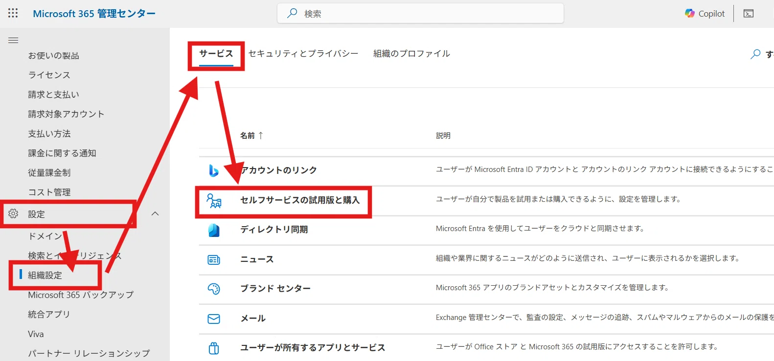Image resolution: width=774 pixels, height=361 pixels.
Task: Open the ディレクトリ同期 service
Action: click(274, 230)
